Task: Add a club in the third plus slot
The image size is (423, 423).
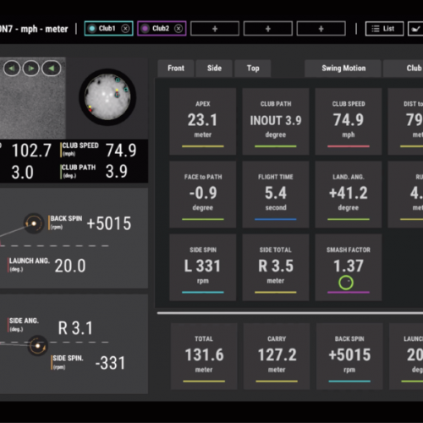Action: (321, 29)
